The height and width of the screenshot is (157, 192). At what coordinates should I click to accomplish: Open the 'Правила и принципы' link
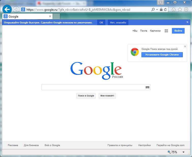pyautogui.click(x=120, y=145)
